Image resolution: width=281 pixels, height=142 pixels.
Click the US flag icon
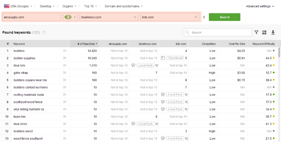pos(7,6)
